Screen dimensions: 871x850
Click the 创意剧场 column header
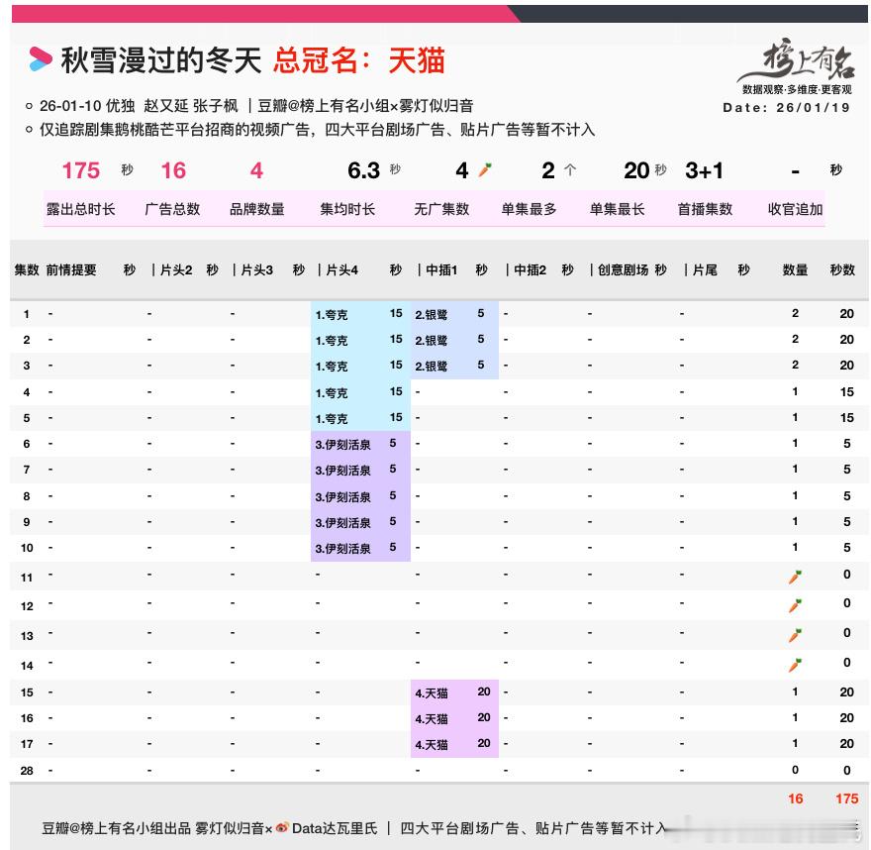(x=624, y=269)
